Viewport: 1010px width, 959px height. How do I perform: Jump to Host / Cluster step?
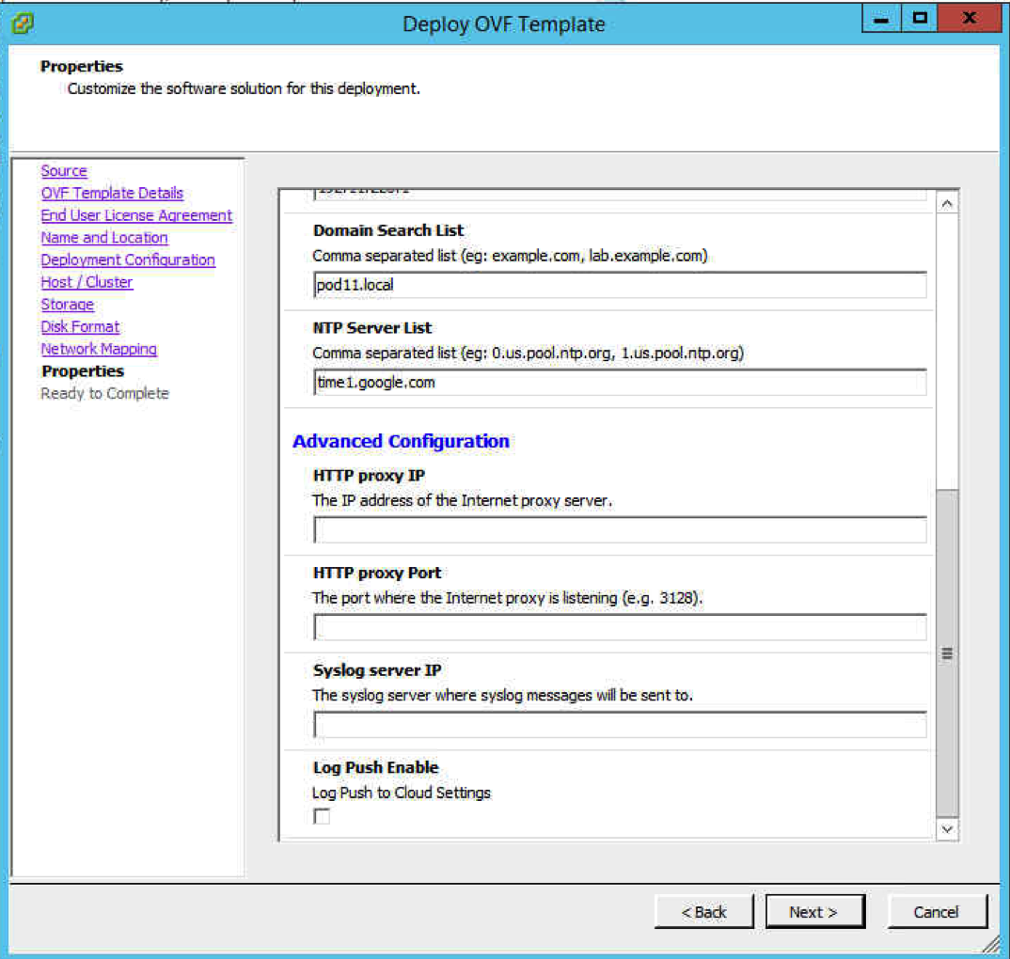pos(87,282)
